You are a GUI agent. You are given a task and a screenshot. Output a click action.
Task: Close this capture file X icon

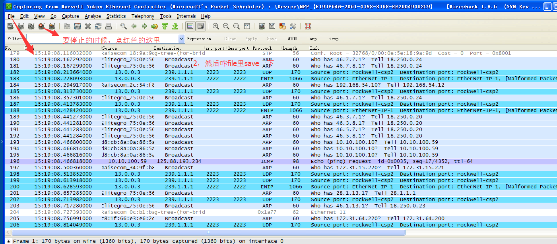[x=88, y=26]
